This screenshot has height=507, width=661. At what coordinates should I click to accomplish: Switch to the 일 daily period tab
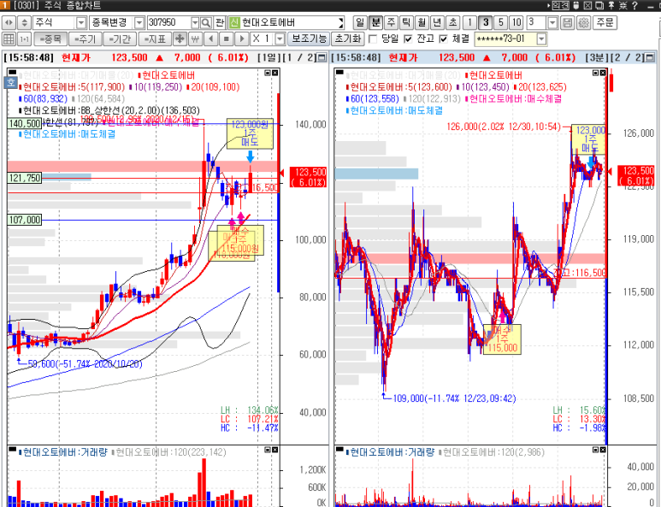pyautogui.click(x=360, y=22)
